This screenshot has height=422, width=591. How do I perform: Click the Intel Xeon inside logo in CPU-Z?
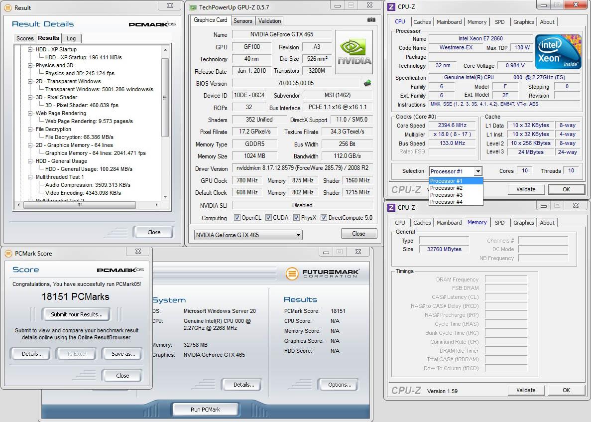point(558,52)
